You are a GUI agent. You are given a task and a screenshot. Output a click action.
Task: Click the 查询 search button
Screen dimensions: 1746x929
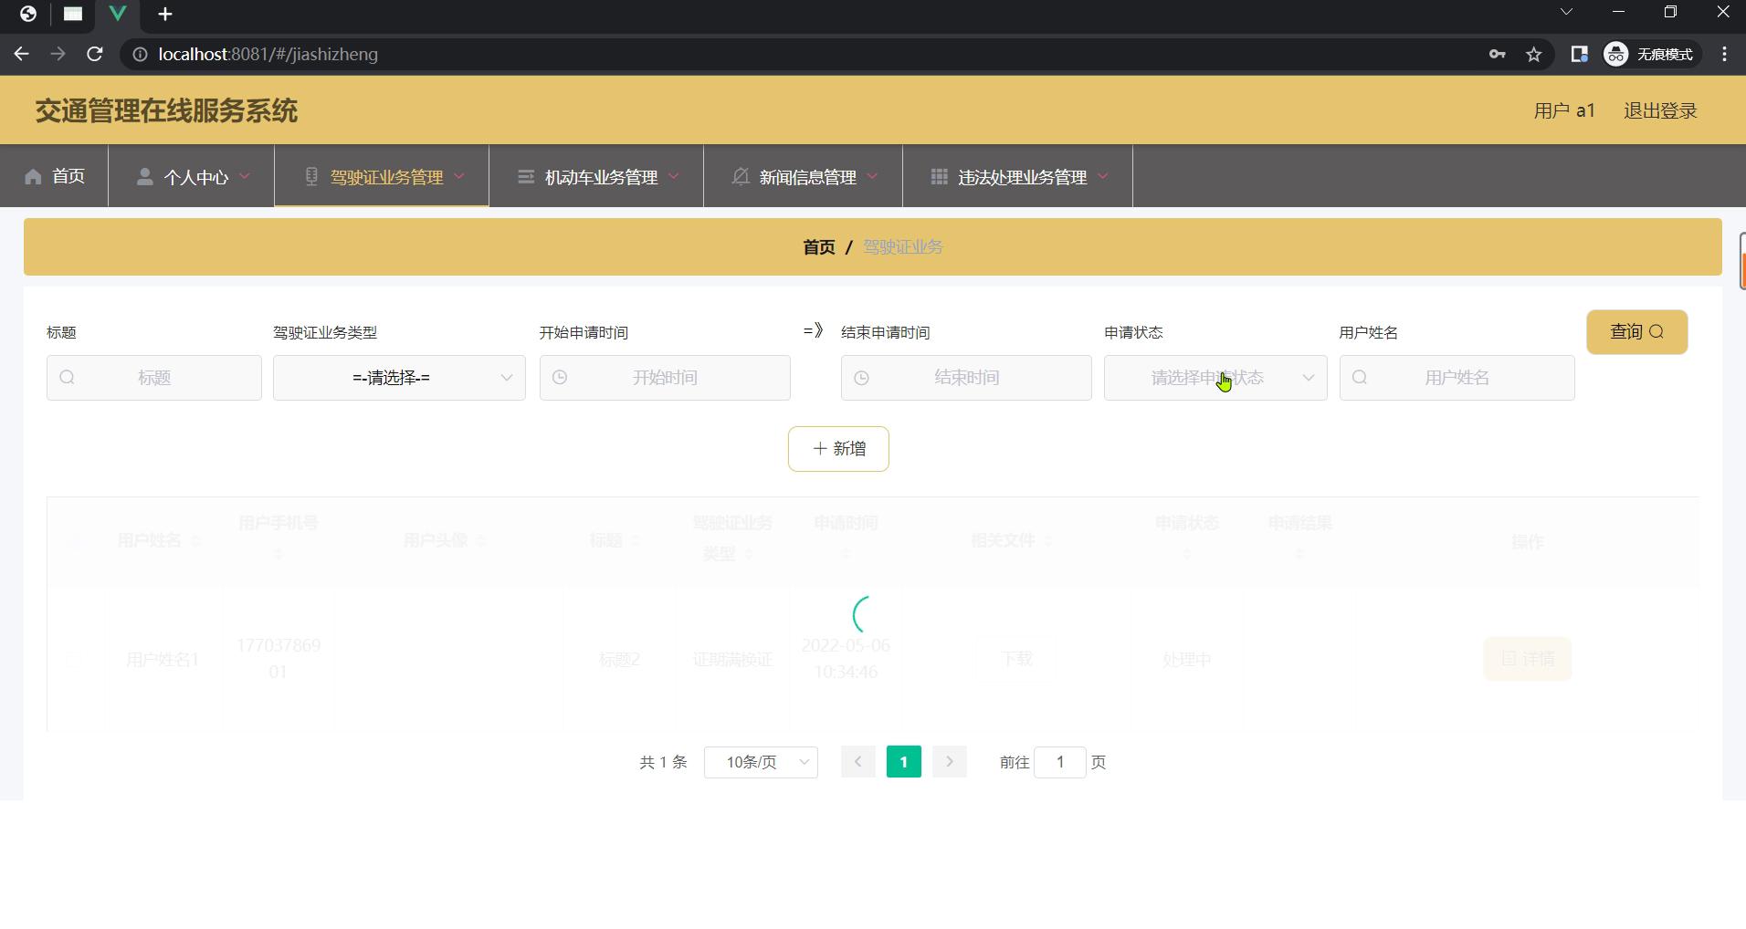click(1636, 332)
